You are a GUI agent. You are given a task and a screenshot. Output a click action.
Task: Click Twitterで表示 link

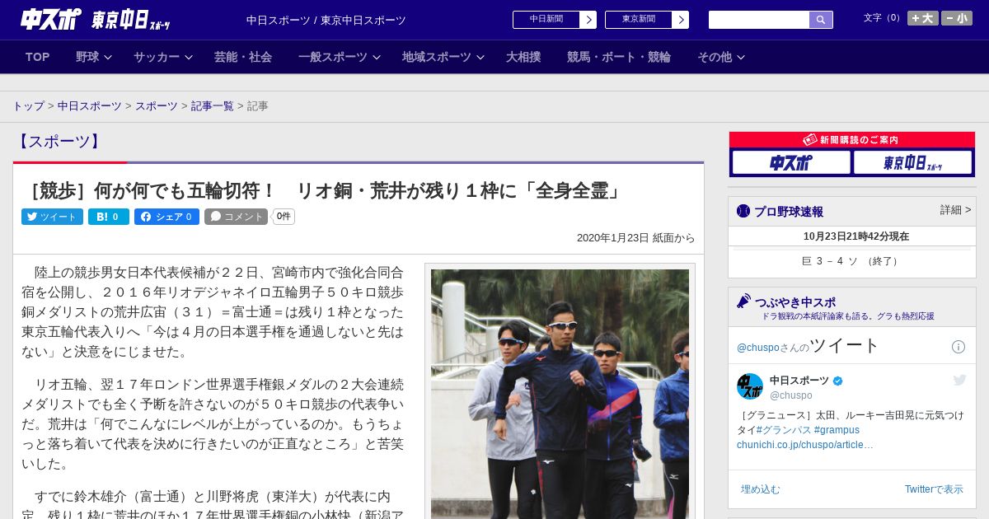point(934,489)
